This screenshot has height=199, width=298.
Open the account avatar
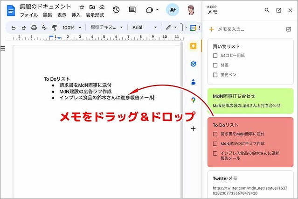pyautogui.click(x=191, y=10)
